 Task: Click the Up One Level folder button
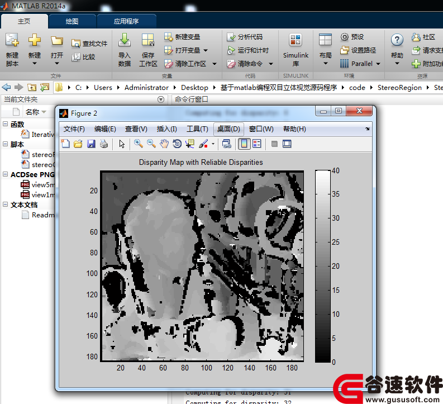point(32,87)
